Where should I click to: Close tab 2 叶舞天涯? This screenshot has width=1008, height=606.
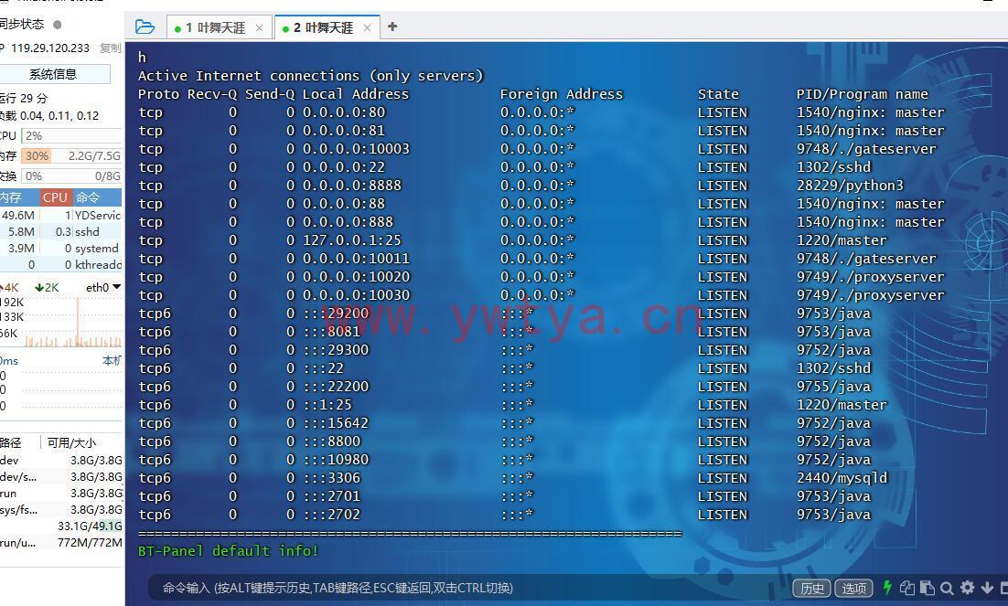click(367, 28)
